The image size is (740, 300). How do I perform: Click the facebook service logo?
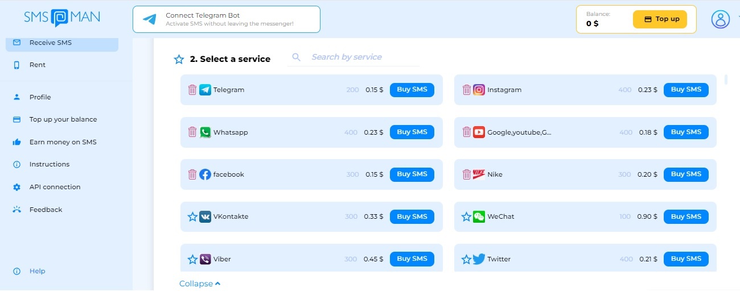[205, 174]
